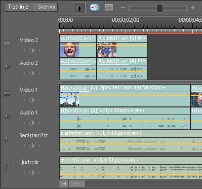Select the Berättarröst track label
Screen dimensions: 202x189
[33, 135]
